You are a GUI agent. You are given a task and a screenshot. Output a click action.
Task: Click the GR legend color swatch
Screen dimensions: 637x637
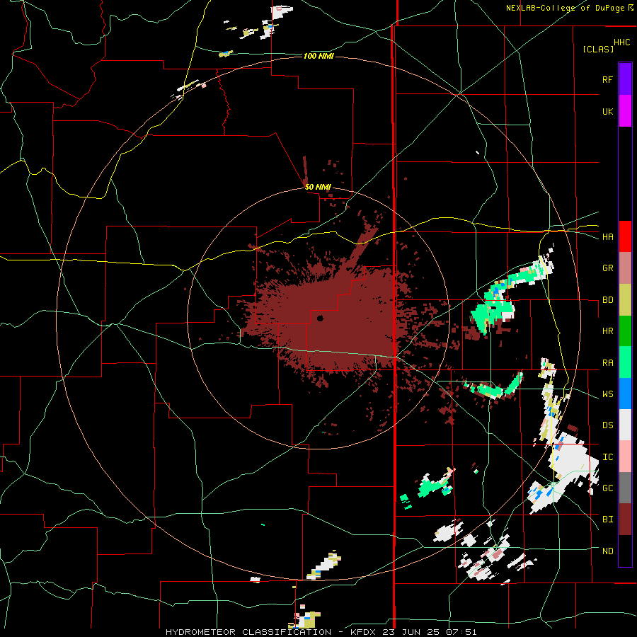(x=625, y=268)
